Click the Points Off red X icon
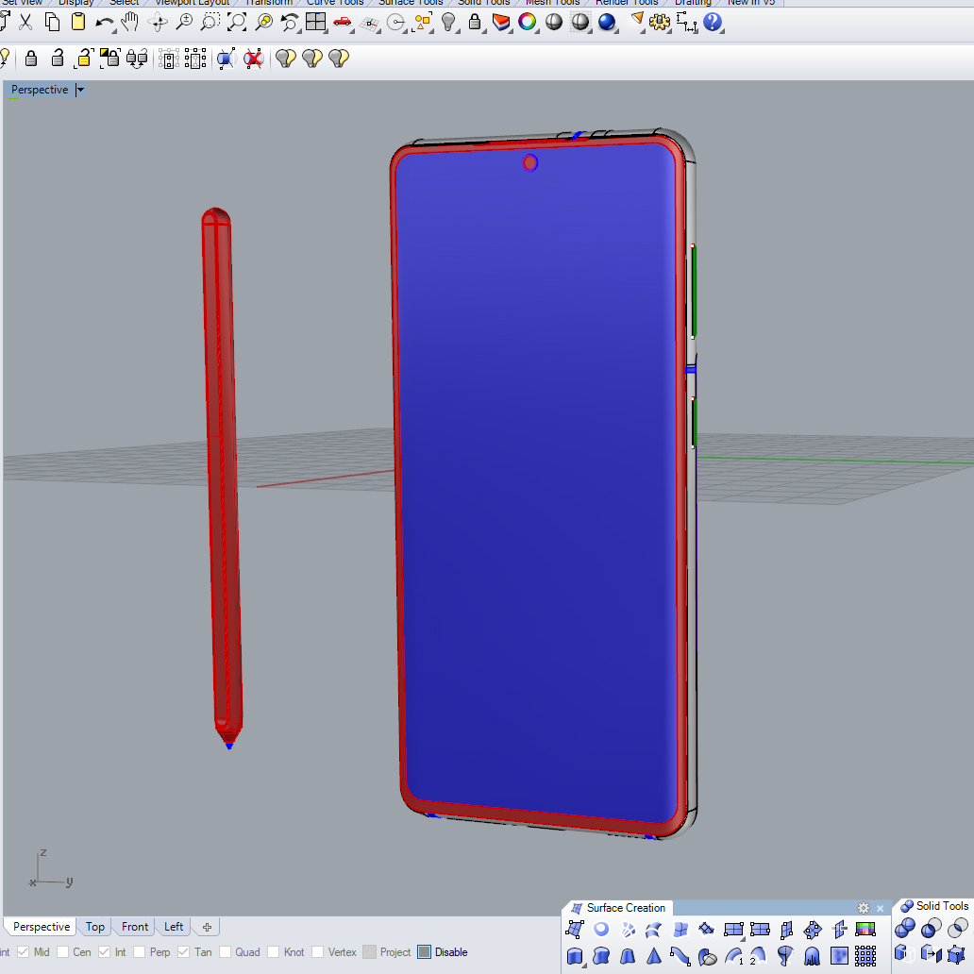 tap(253, 59)
